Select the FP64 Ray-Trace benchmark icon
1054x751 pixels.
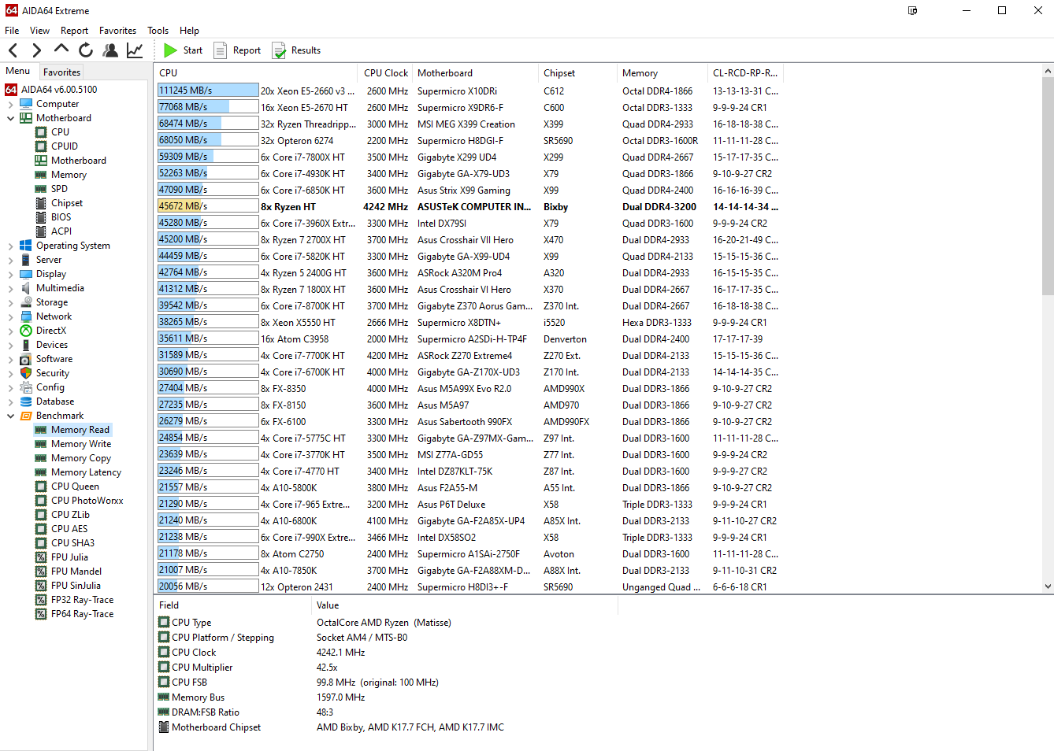41,614
